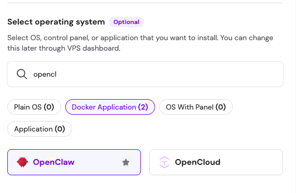Click the "Select operating system" heading
Image resolution: width=296 pixels, height=193 pixels.
[x=56, y=22]
